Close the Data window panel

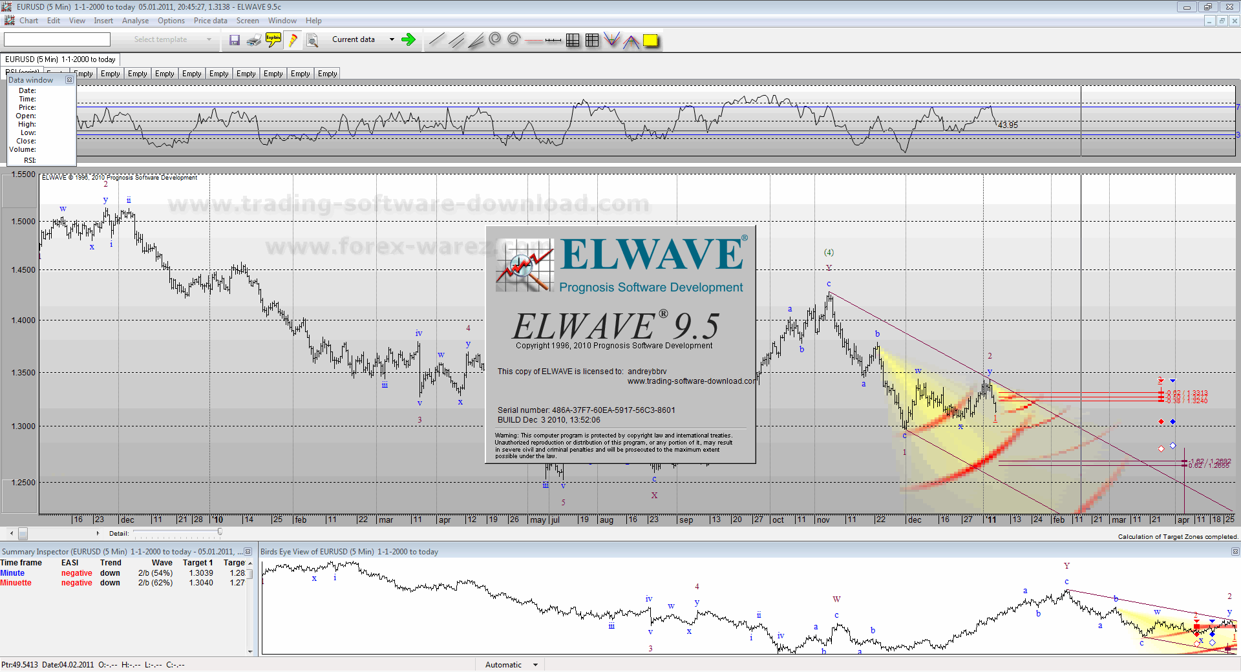pyautogui.click(x=69, y=80)
